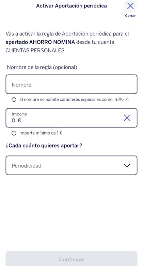Click the Importe mínimo de 1 € hint
This screenshot has height=266, width=143.
tap(41, 133)
